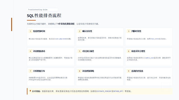
Task: Select the 分析数据分布 card title
Action: [x=39, y=71]
